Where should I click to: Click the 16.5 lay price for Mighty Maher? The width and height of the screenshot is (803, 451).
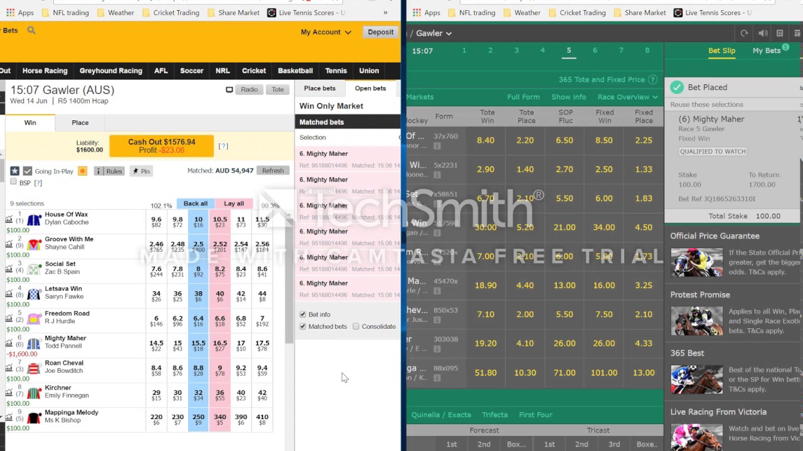pos(220,345)
